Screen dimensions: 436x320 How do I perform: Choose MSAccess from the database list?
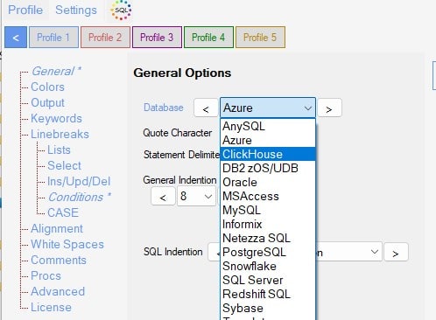(x=268, y=196)
